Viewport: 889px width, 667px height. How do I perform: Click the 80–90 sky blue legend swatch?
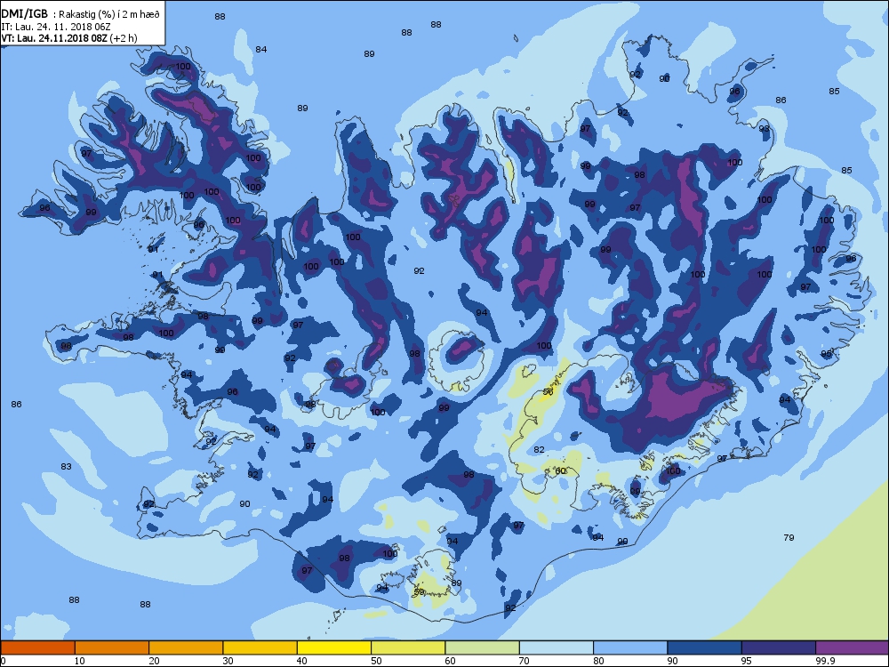click(x=630, y=647)
